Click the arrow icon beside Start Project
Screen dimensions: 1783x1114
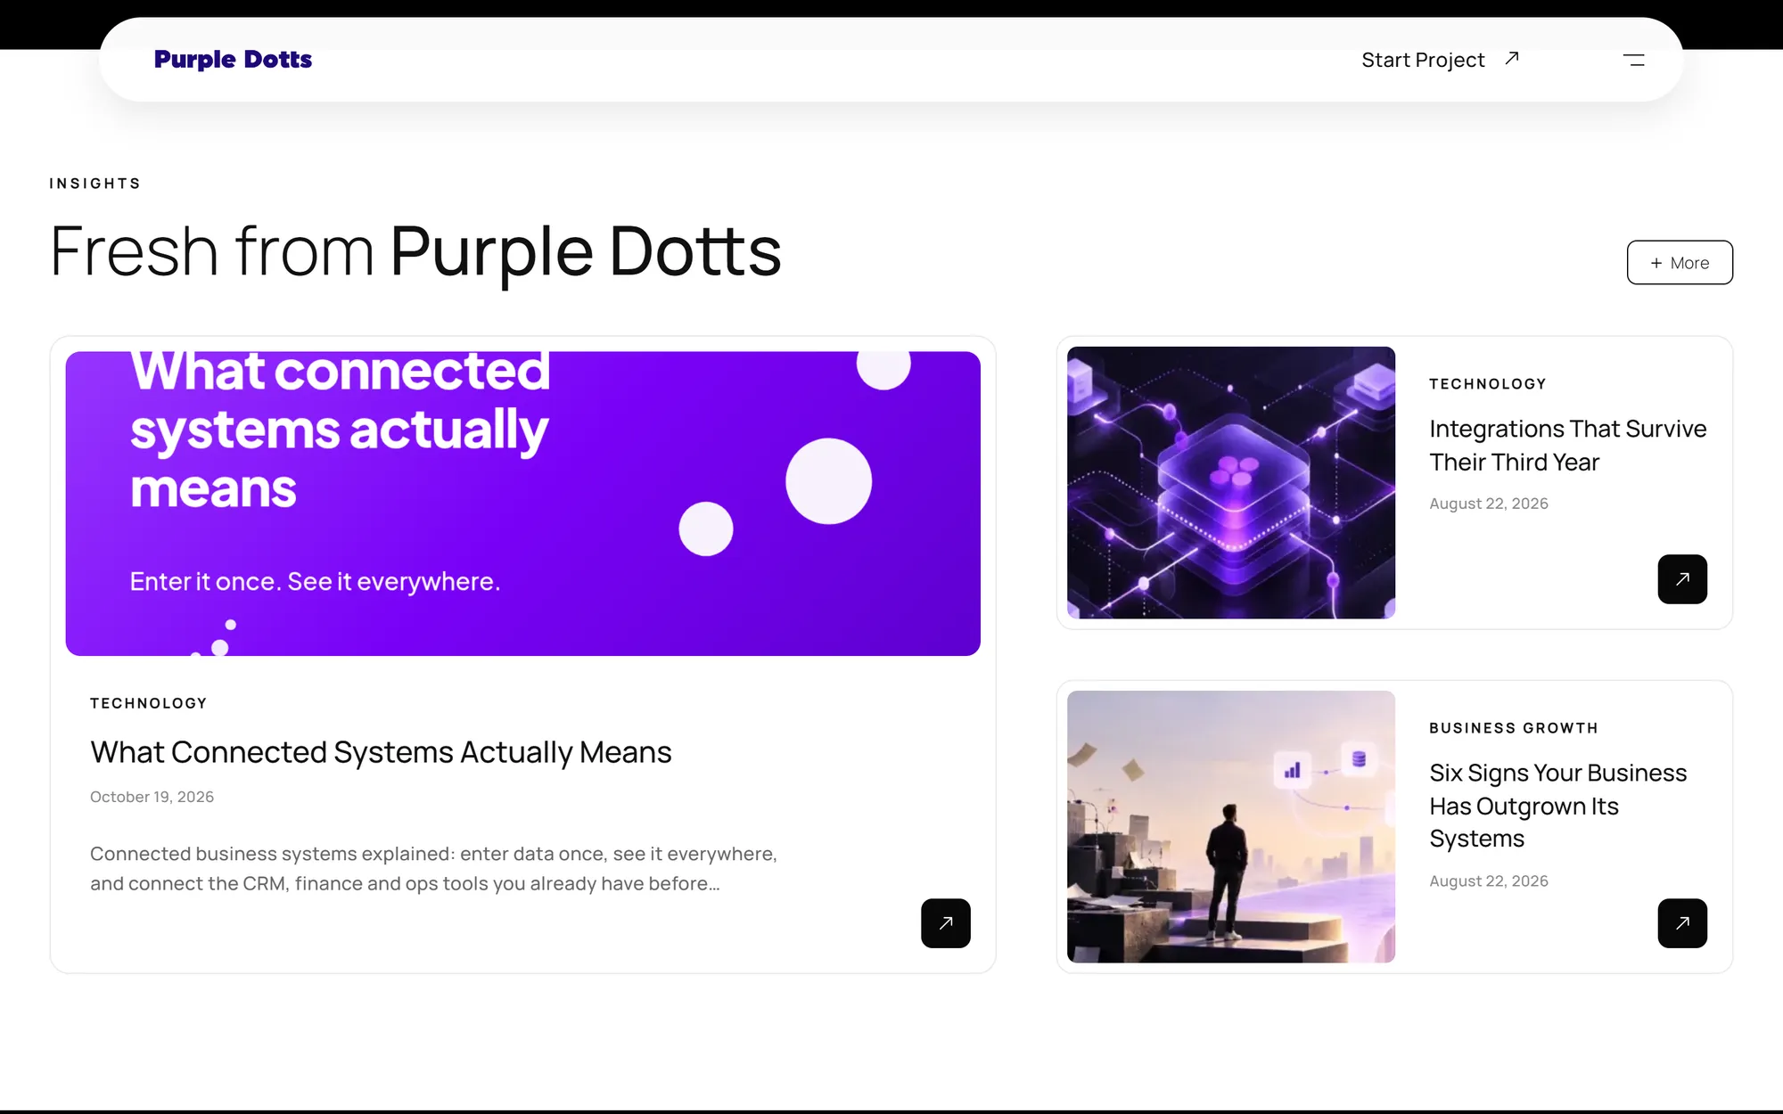[x=1512, y=58]
